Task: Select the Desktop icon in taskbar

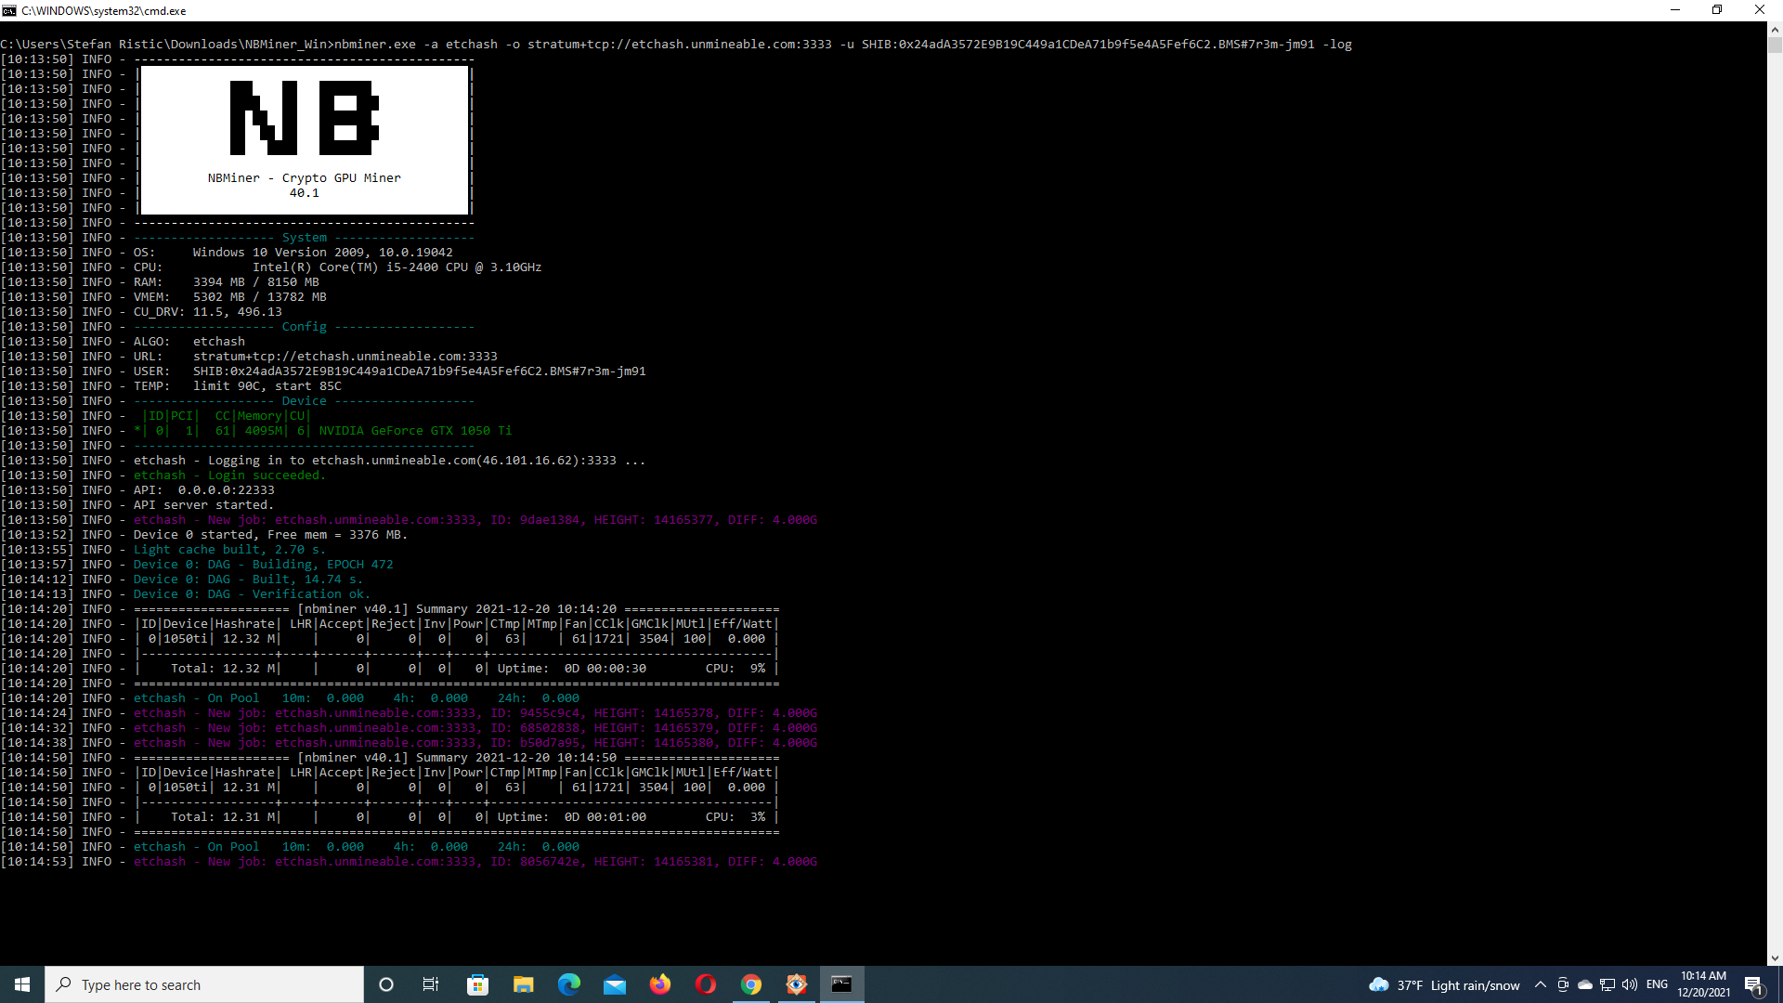Action: (x=1780, y=984)
